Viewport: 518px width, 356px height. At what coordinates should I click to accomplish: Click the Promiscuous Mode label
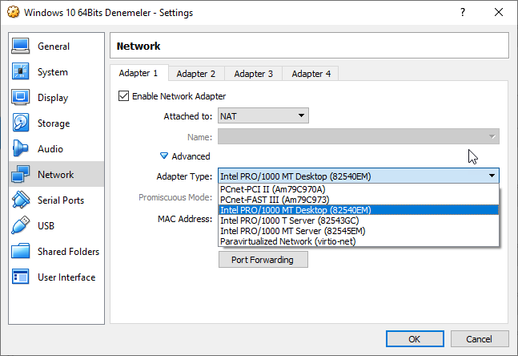click(x=175, y=197)
